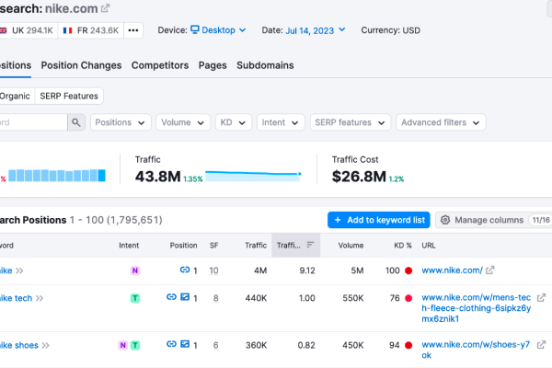Screen dimensions: 552x368
Task: Click the nike tech keyword link
Action: click(17, 298)
